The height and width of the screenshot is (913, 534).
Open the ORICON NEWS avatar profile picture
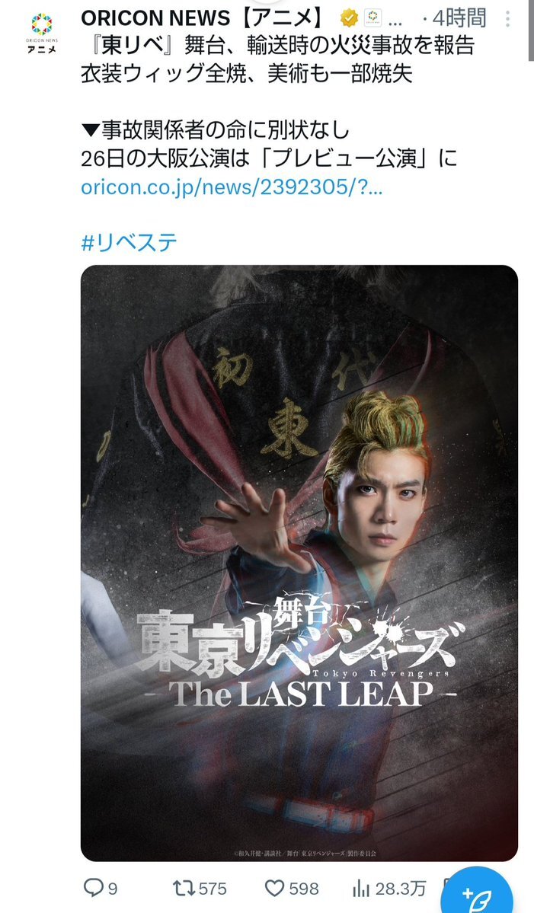pos(41,32)
